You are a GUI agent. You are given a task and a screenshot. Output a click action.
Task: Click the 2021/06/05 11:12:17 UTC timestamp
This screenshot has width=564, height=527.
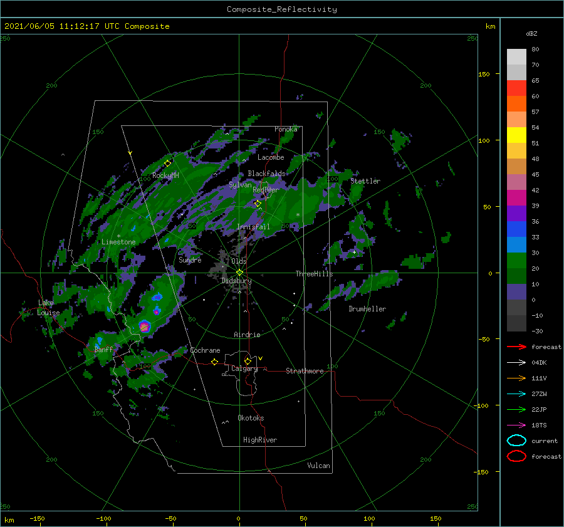pos(86,26)
